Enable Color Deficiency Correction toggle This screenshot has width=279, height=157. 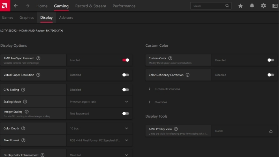[271, 75]
